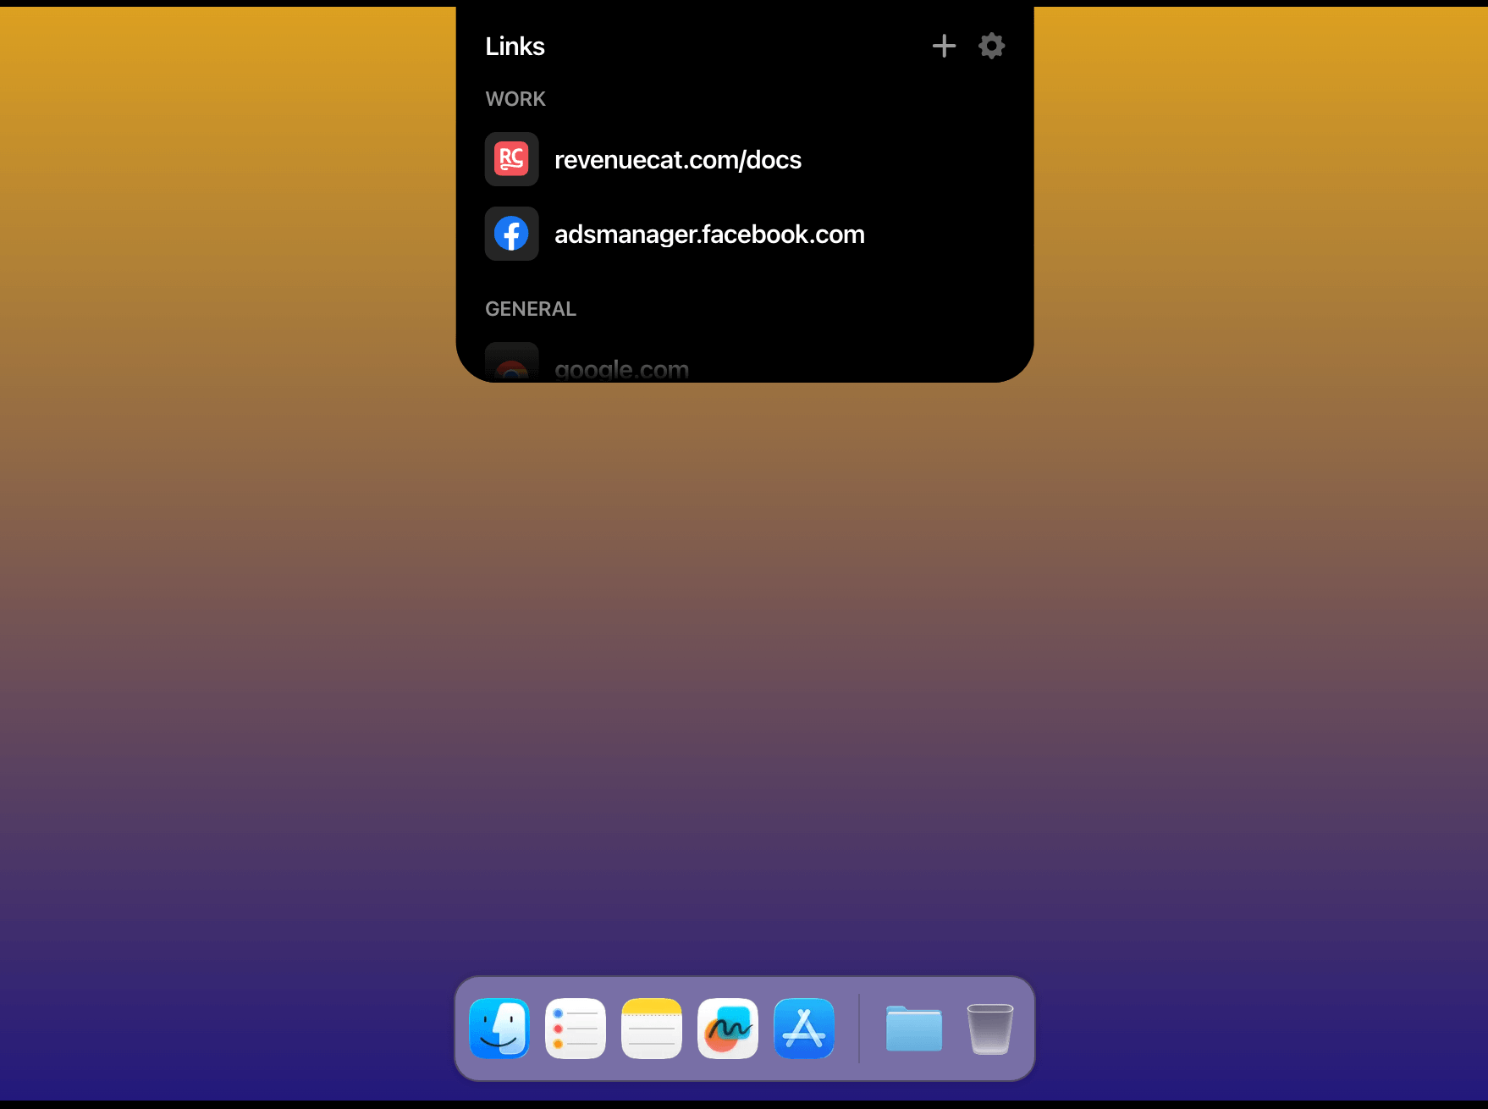Open the Trash in dock
1488x1109 pixels.
point(989,1029)
